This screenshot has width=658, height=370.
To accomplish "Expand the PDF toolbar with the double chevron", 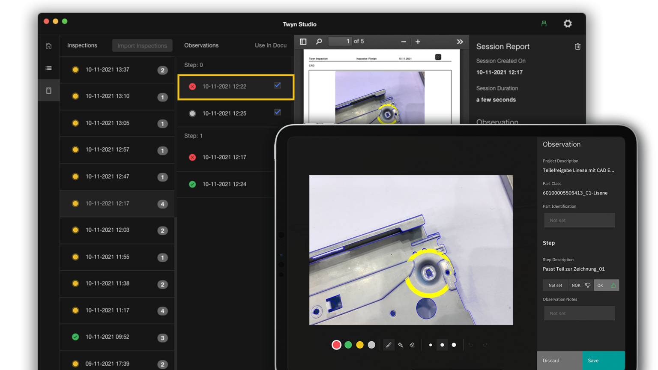I will click(x=460, y=42).
